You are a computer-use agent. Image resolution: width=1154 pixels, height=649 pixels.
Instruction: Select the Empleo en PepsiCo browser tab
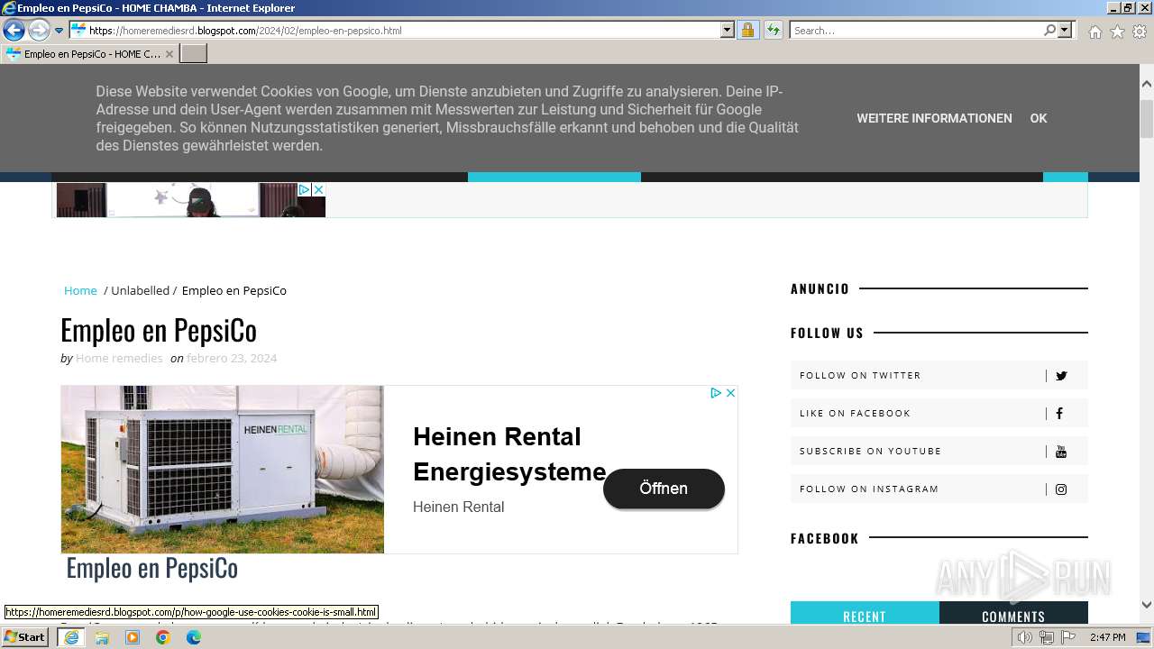90,54
